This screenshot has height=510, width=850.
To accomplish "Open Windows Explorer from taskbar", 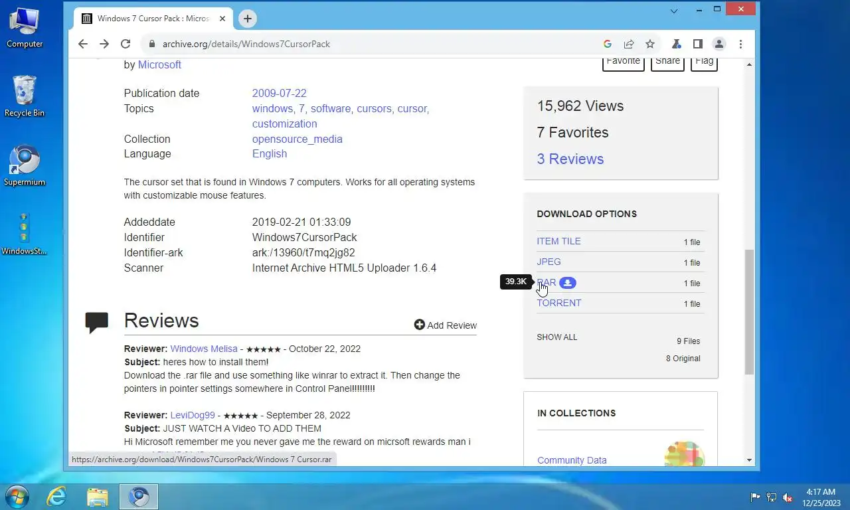I will (98, 497).
